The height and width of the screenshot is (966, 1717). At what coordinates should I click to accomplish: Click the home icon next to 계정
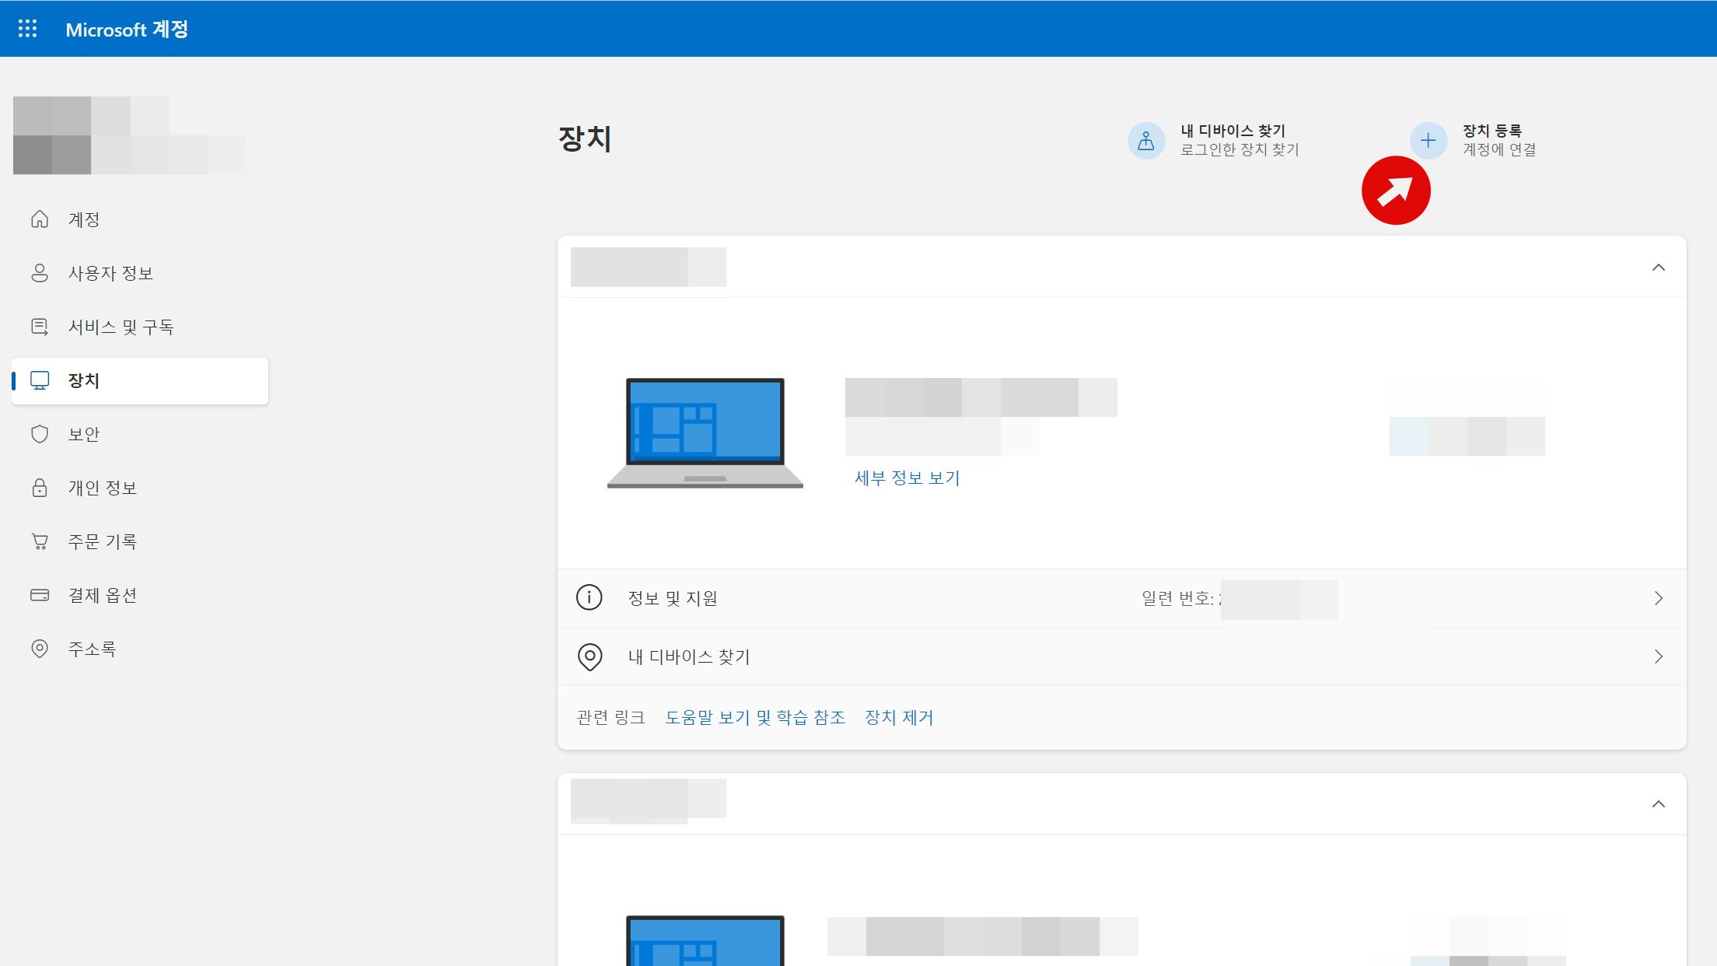[40, 219]
